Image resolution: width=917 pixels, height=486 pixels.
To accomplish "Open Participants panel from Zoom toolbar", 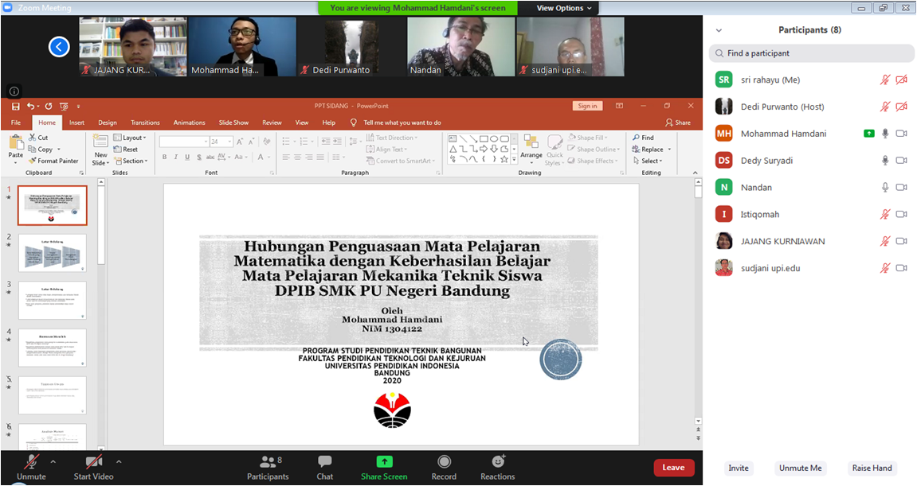I will click(x=268, y=468).
